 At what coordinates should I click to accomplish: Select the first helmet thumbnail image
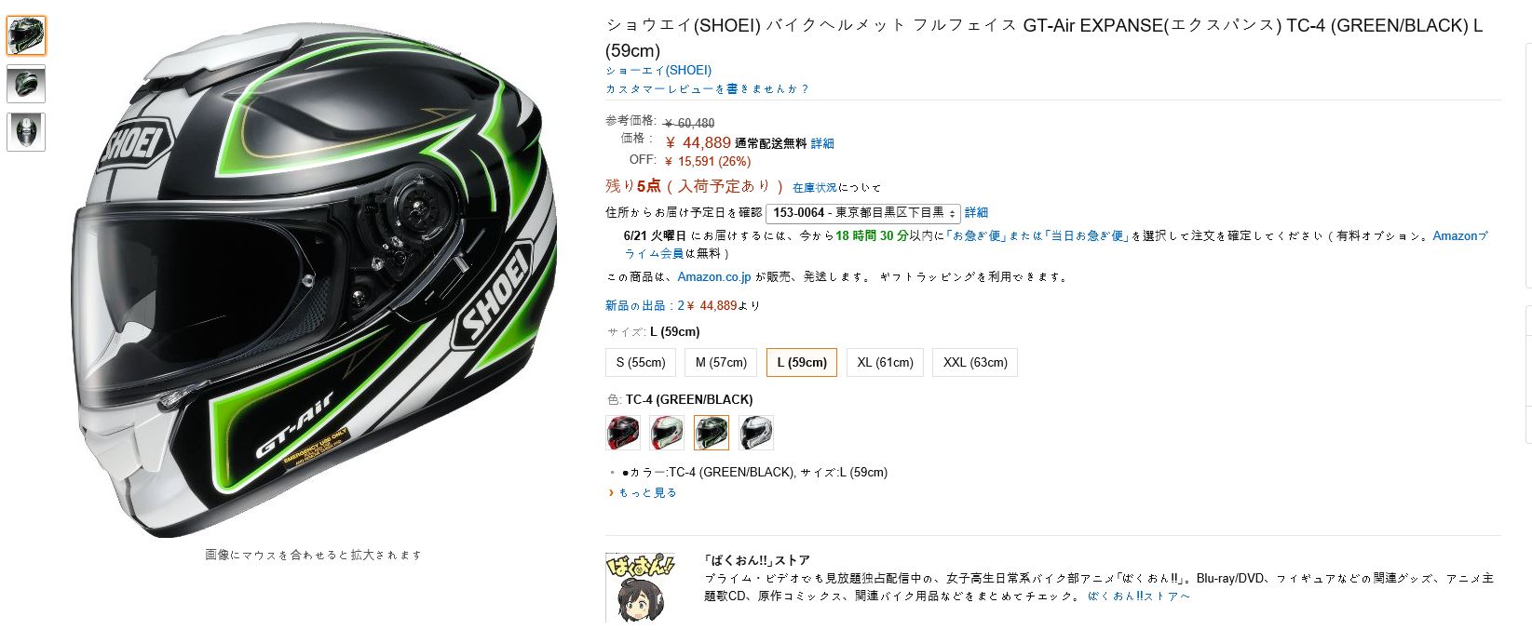(x=26, y=35)
